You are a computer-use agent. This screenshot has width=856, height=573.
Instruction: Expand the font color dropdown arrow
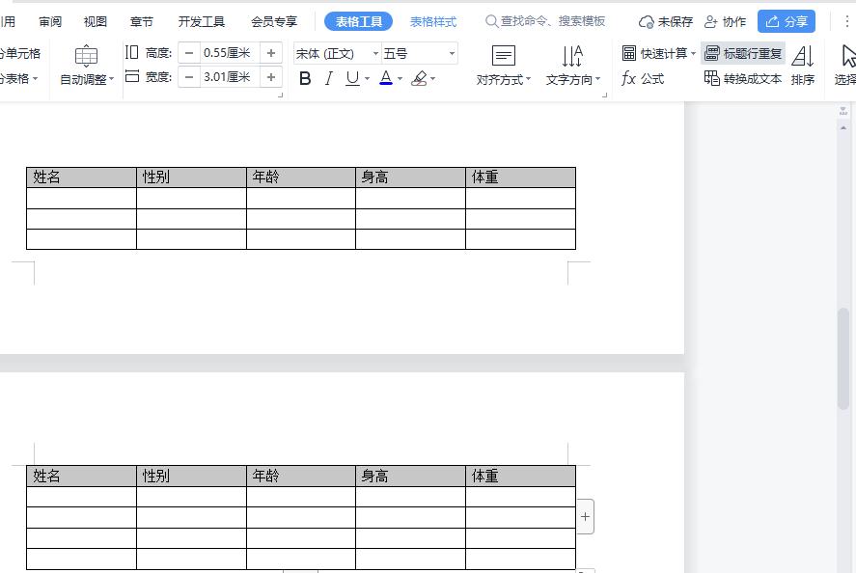point(400,79)
